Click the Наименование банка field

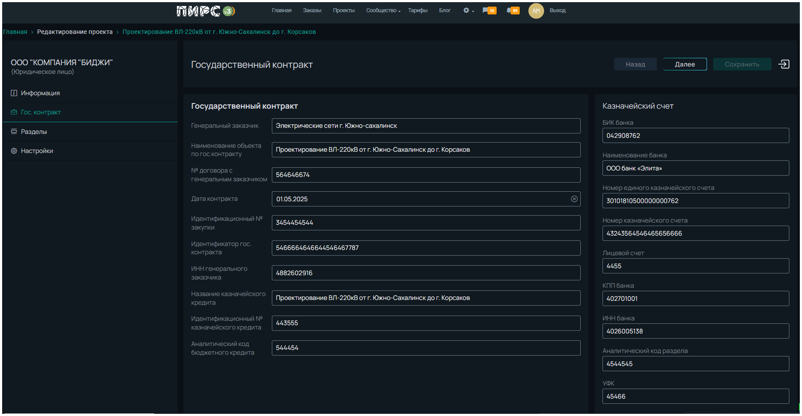(696, 168)
